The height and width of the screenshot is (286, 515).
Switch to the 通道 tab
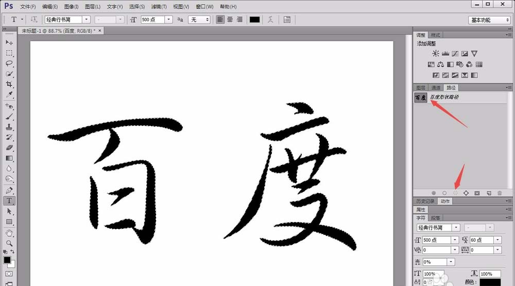(436, 88)
